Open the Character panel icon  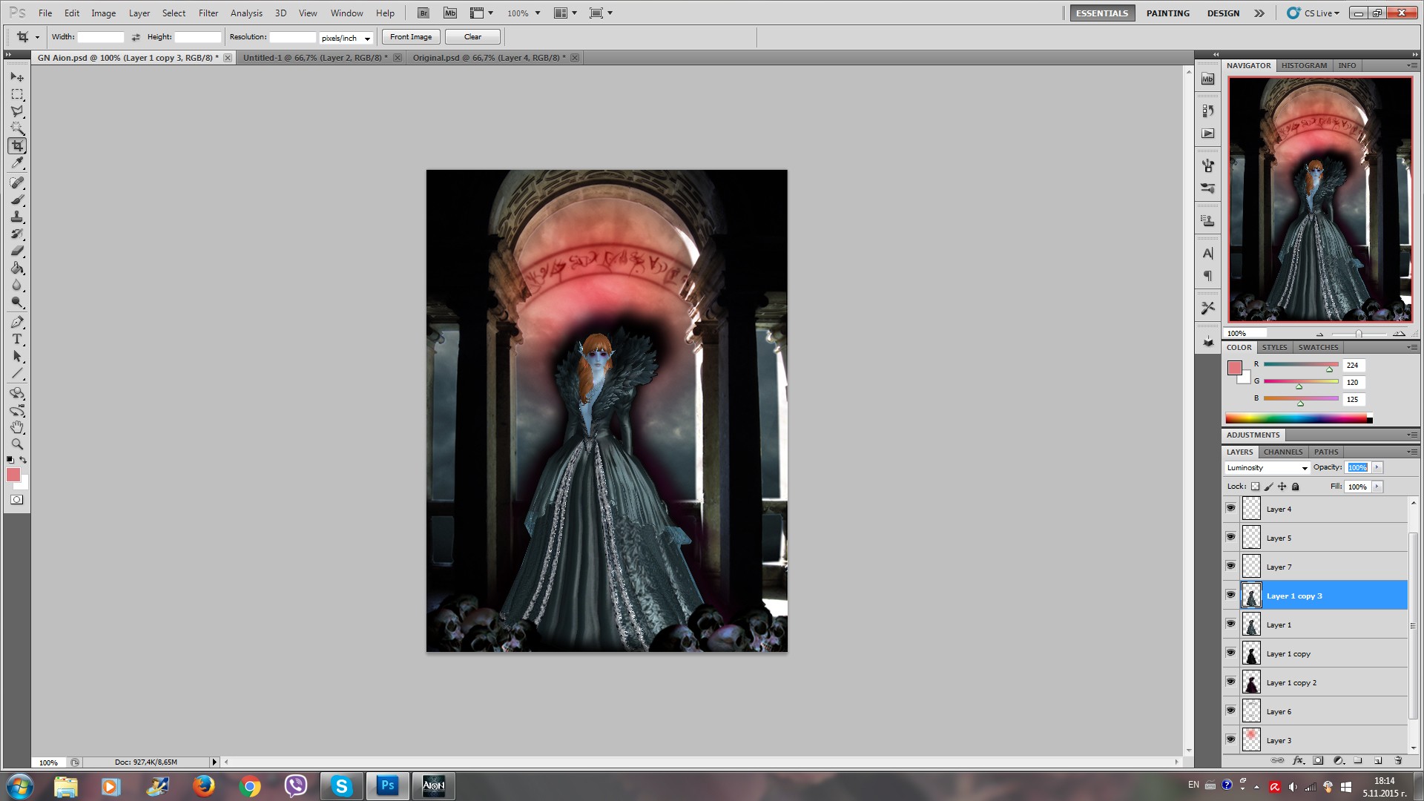point(1208,254)
